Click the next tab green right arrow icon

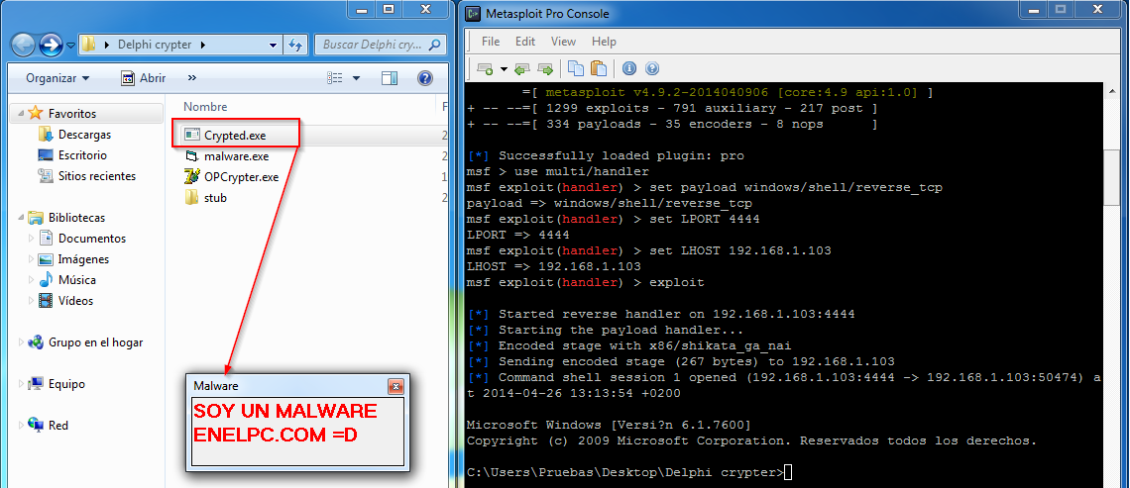coord(545,68)
